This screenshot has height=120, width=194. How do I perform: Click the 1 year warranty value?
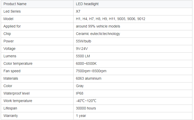[81, 116]
